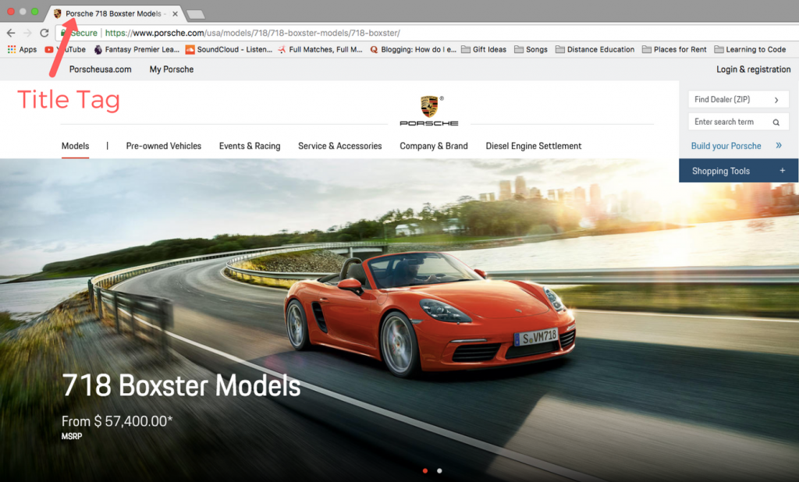Open a new tab with the new-tab button
The height and width of the screenshot is (482, 799).
(196, 15)
